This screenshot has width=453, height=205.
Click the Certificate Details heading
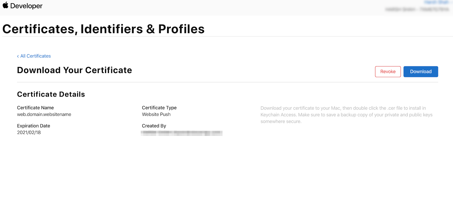coord(51,94)
